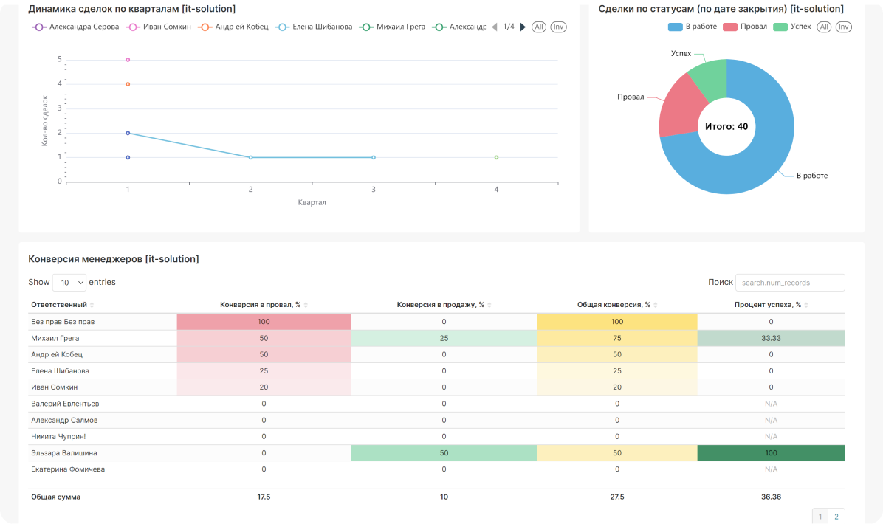This screenshot has height=524, width=883.
Task: Go to next legend page arrow
Action: click(523, 27)
